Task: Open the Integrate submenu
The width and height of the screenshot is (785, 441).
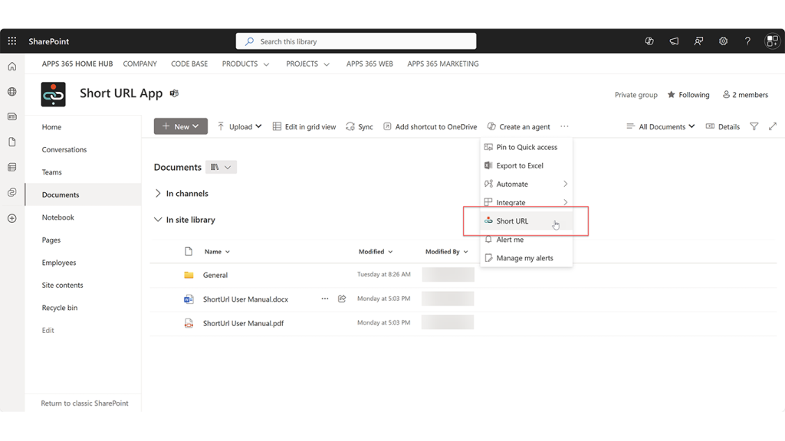Action: tap(526, 202)
